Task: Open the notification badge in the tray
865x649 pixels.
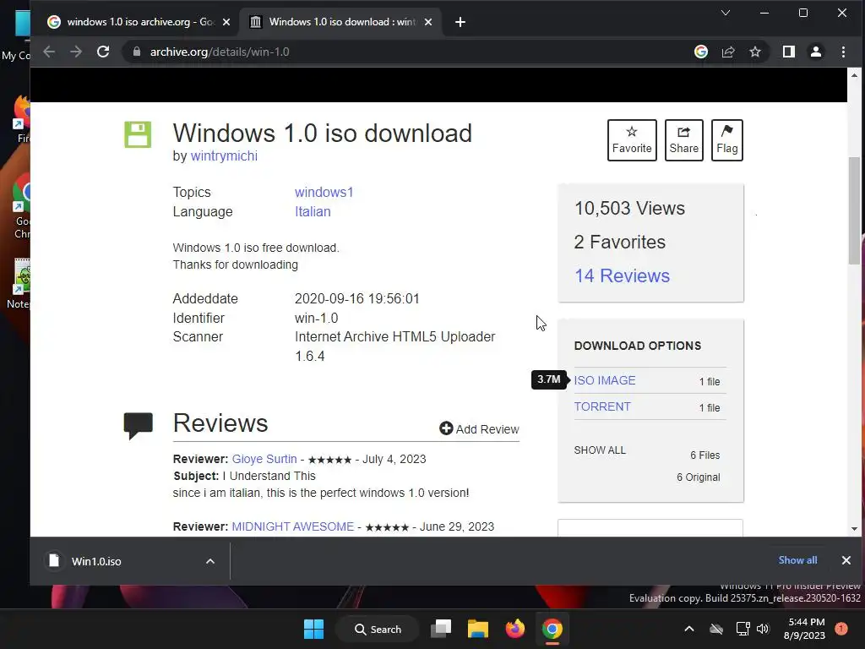Action: coord(841,629)
